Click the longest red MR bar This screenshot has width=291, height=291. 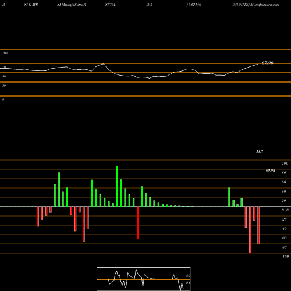(250, 230)
